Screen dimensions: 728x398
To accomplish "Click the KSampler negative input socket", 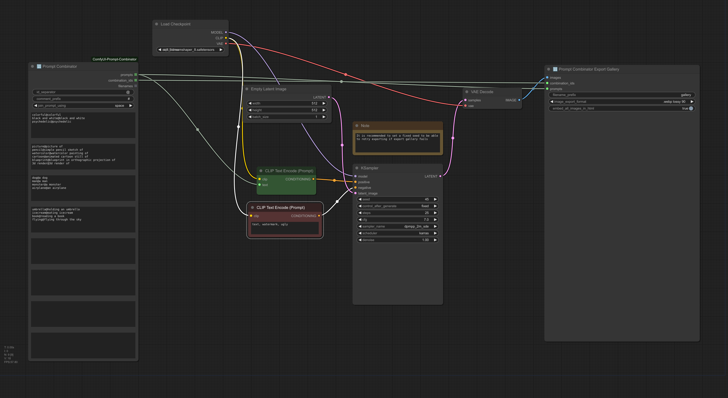I will 355,188.
